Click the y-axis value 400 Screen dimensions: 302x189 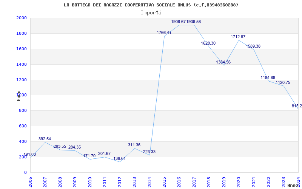[x=23, y=141]
